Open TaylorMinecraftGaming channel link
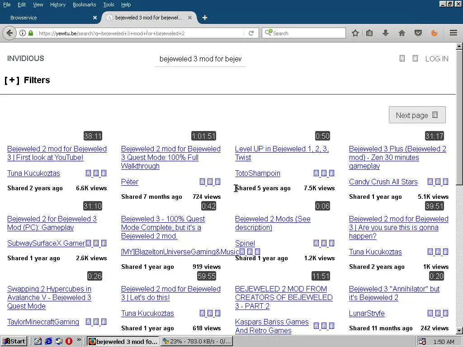The width and height of the screenshot is (463, 347). tap(43, 322)
